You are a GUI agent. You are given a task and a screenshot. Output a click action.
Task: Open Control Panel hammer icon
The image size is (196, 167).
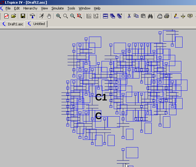[32, 16]
